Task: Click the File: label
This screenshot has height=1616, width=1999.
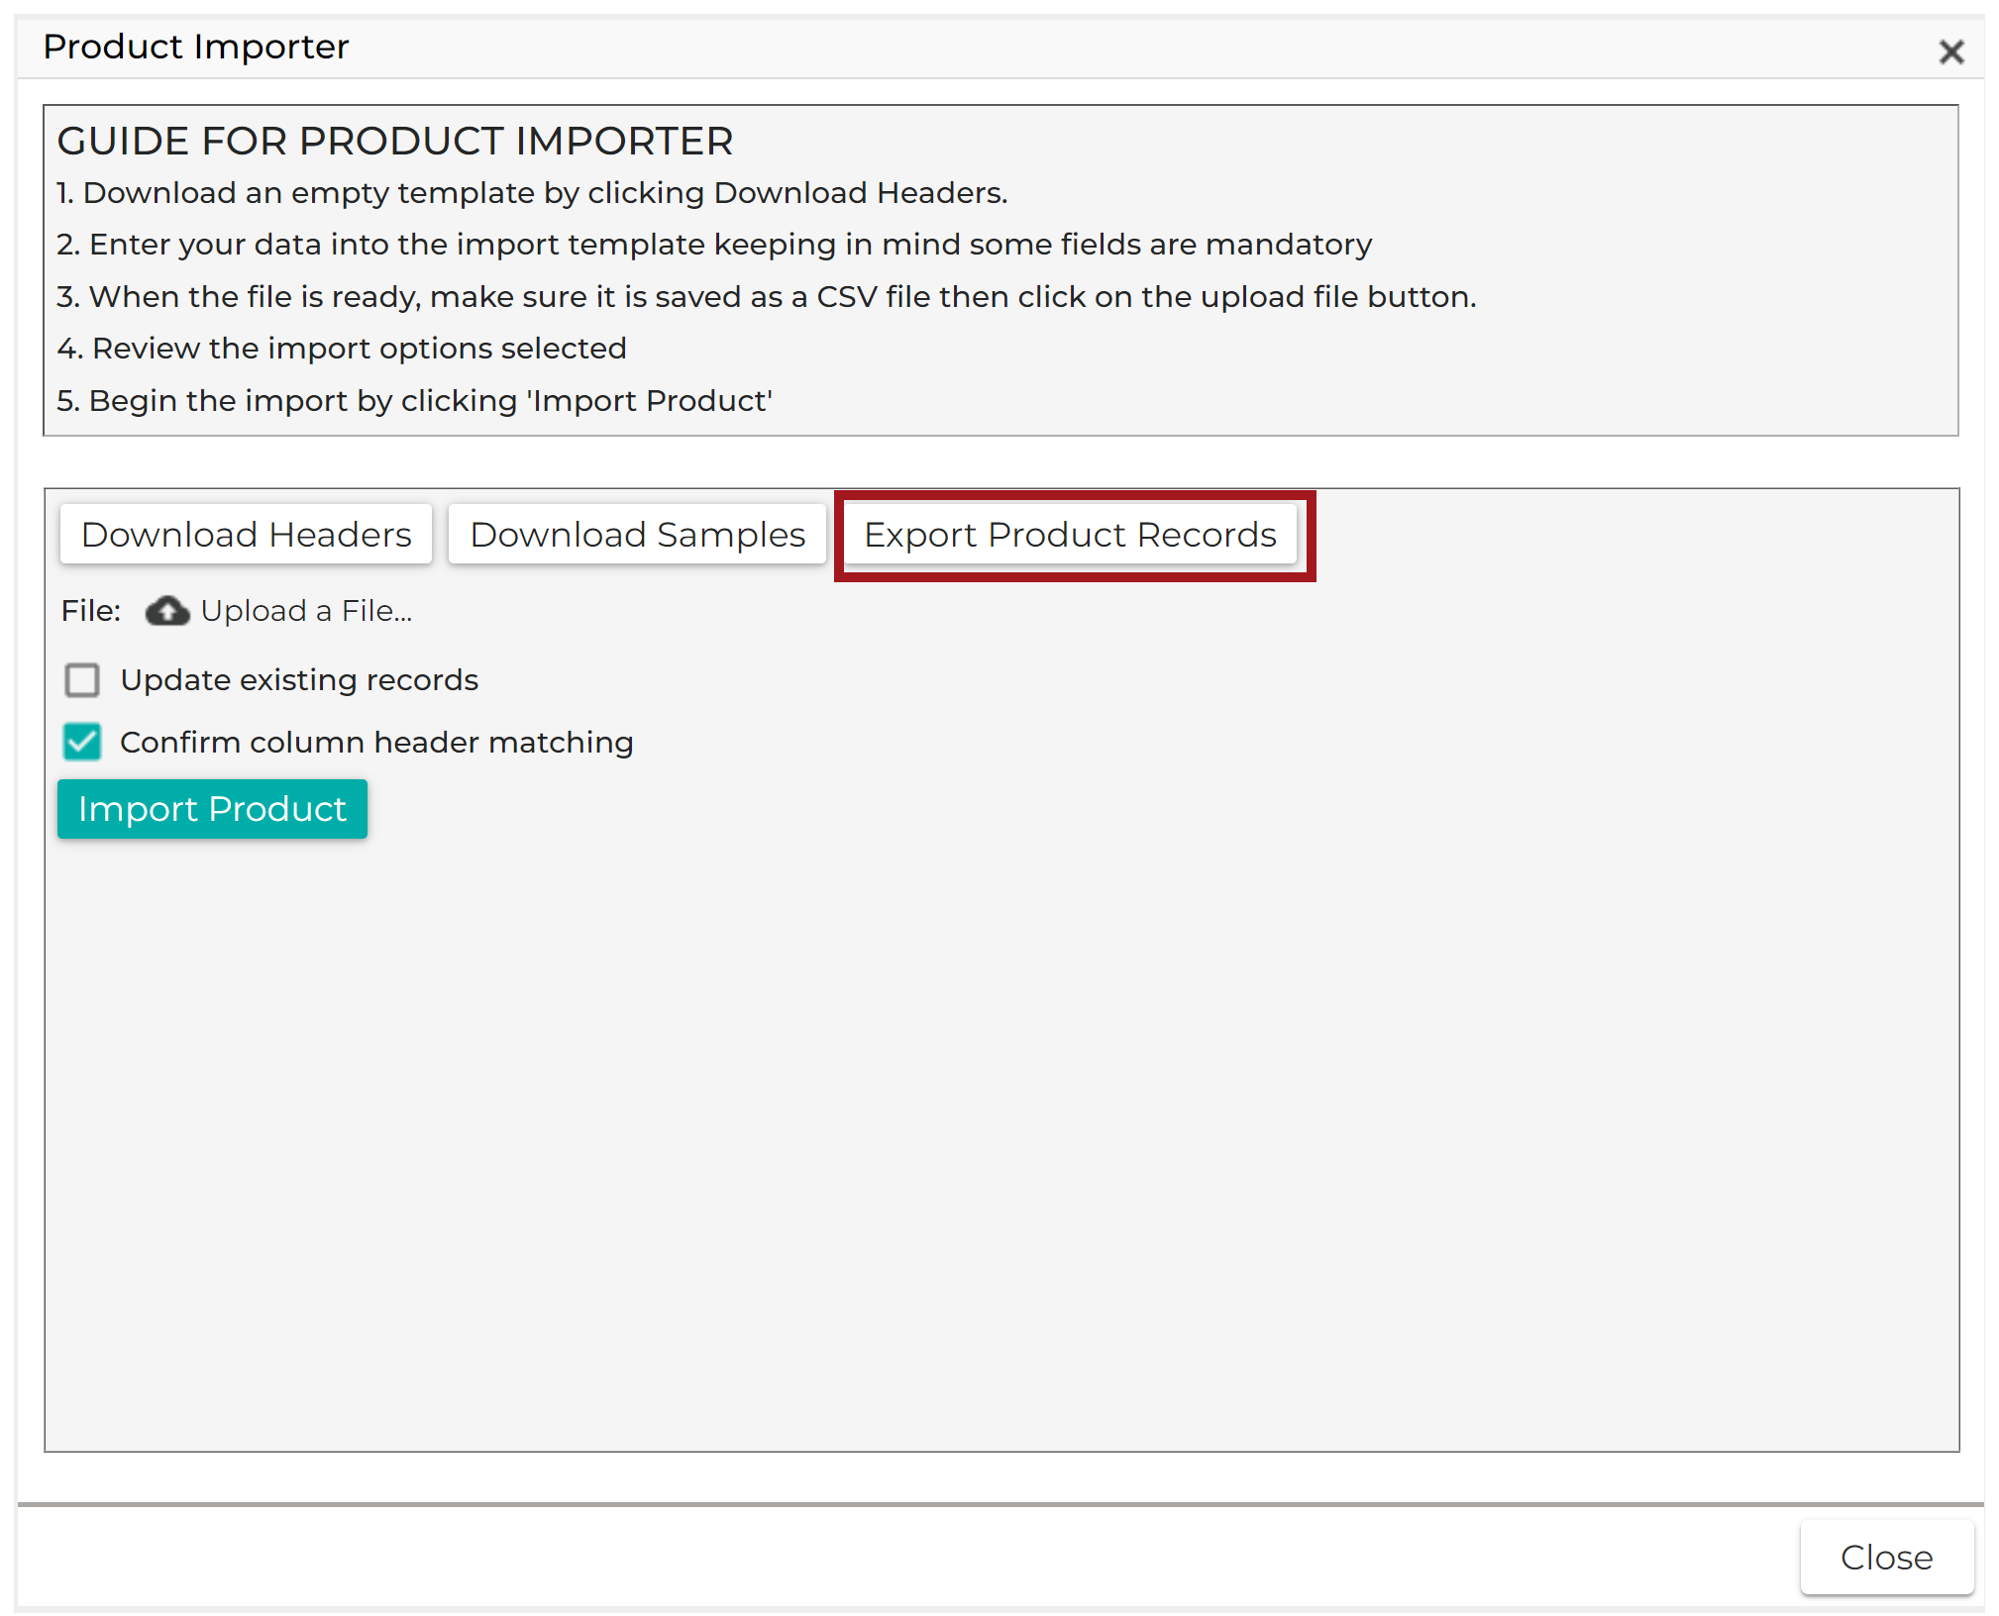Action: pyautogui.click(x=91, y=611)
